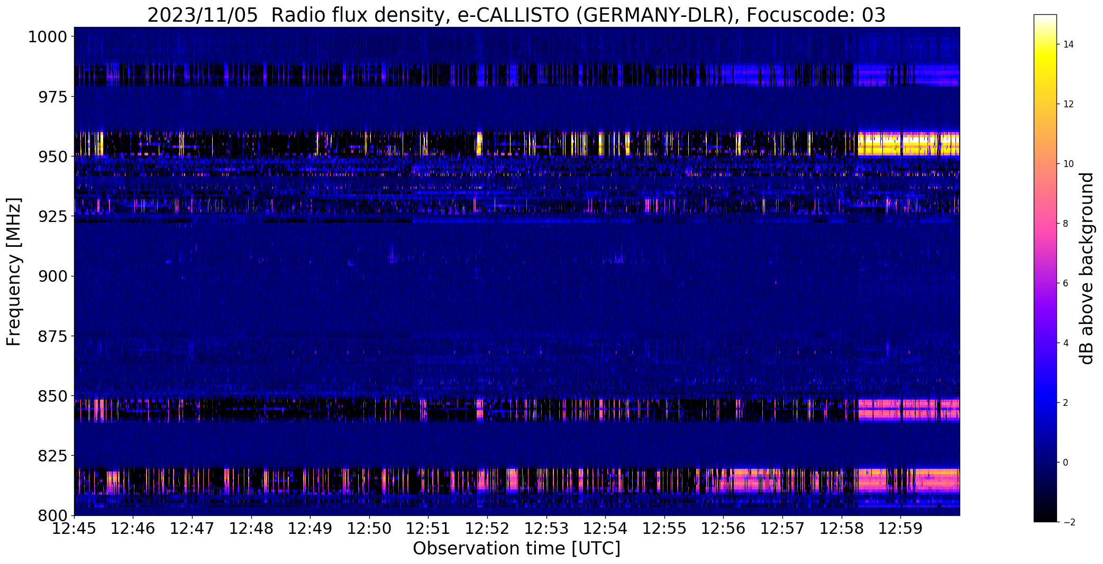Click the colorbar tick label 14
This screenshot has height=564, width=1103.
[1068, 44]
